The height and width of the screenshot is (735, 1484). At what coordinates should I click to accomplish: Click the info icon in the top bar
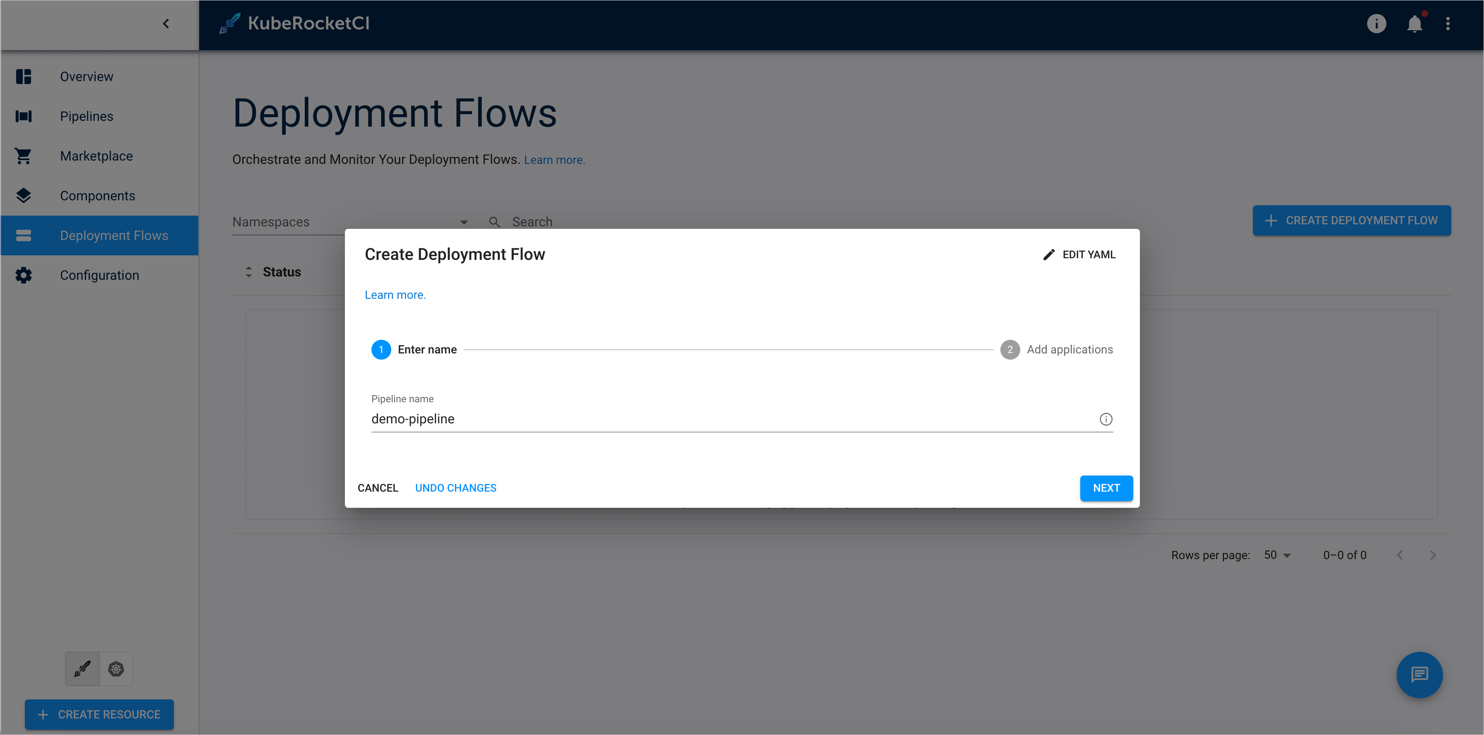(x=1376, y=24)
